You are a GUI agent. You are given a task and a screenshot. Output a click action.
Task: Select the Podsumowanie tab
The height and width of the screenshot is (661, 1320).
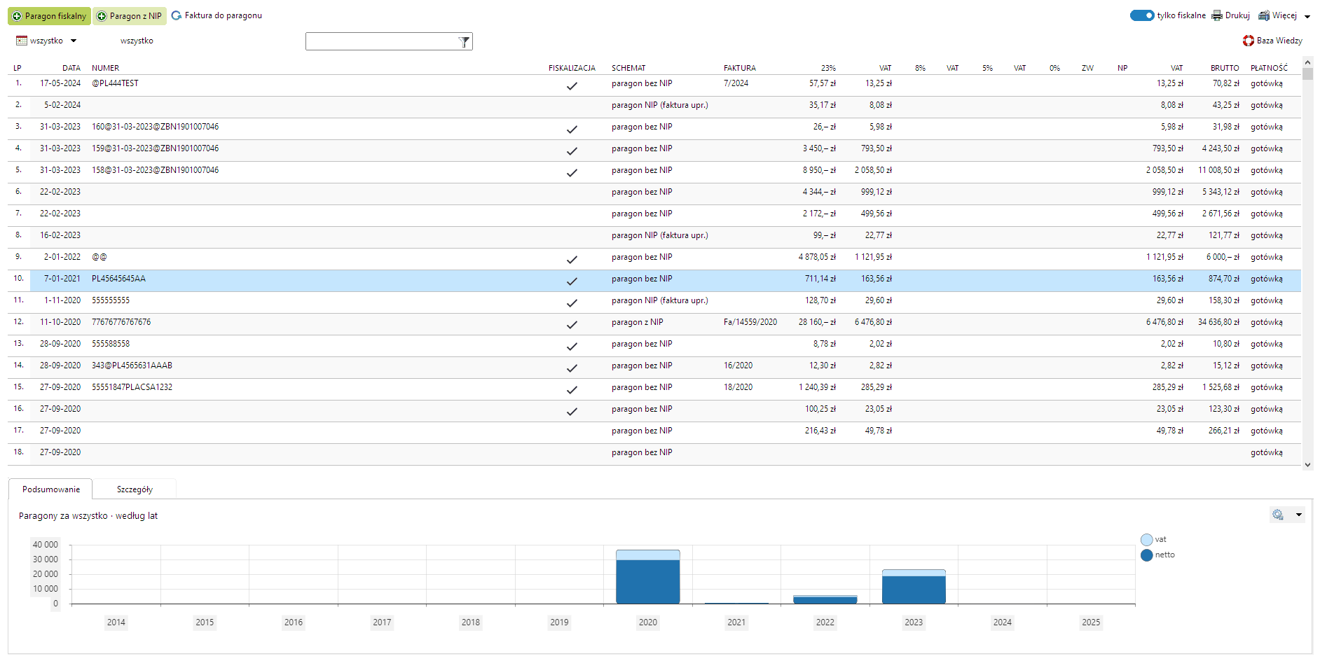[x=51, y=489]
